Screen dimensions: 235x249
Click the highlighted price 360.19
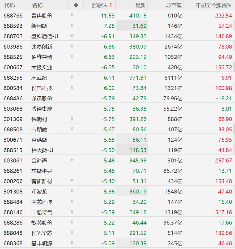point(138,191)
